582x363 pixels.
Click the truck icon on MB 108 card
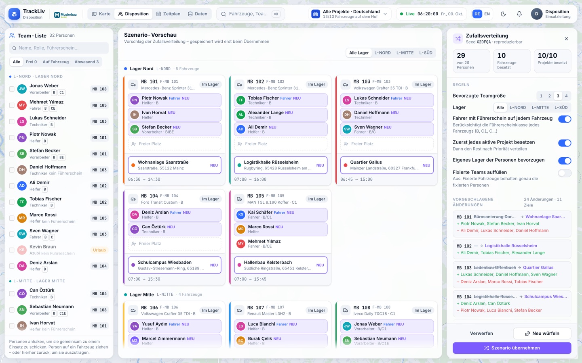(x=346, y=311)
